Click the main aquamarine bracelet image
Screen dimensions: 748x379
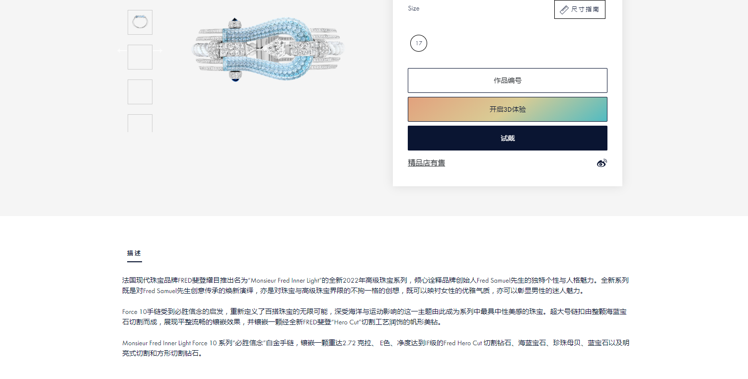(x=268, y=50)
